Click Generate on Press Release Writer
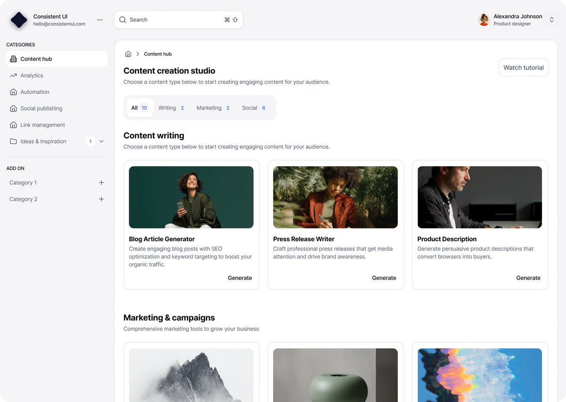This screenshot has width=566, height=402. pyautogui.click(x=384, y=278)
